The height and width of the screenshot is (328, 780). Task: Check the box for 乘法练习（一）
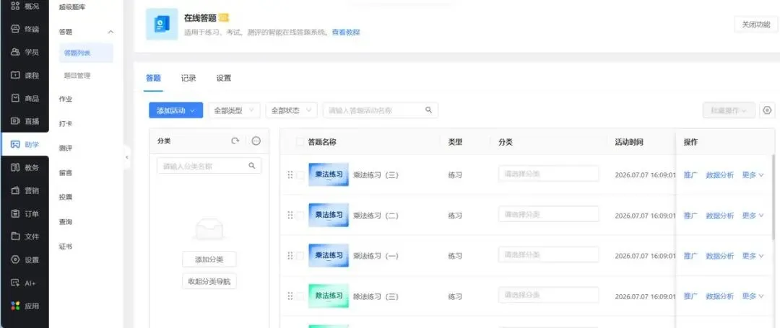[x=300, y=256]
